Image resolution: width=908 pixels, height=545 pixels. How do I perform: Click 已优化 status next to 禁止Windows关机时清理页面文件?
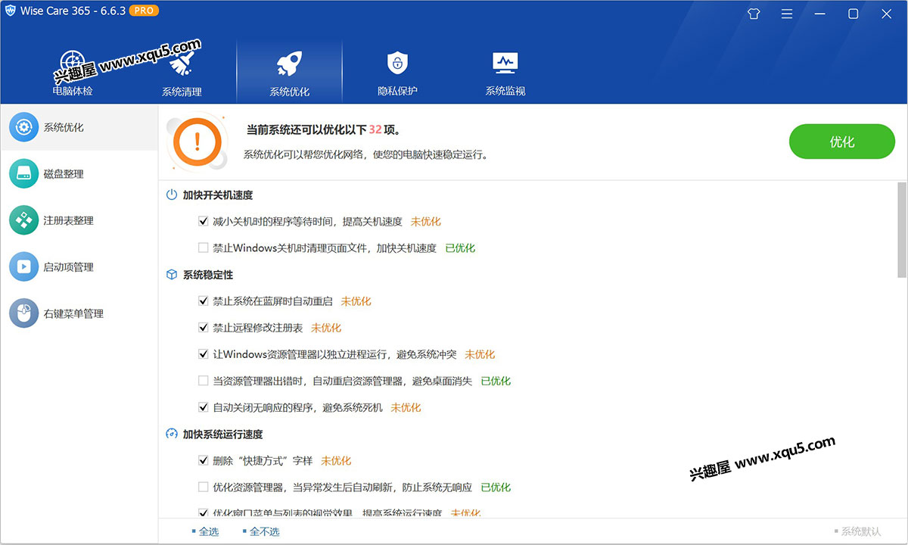[460, 248]
